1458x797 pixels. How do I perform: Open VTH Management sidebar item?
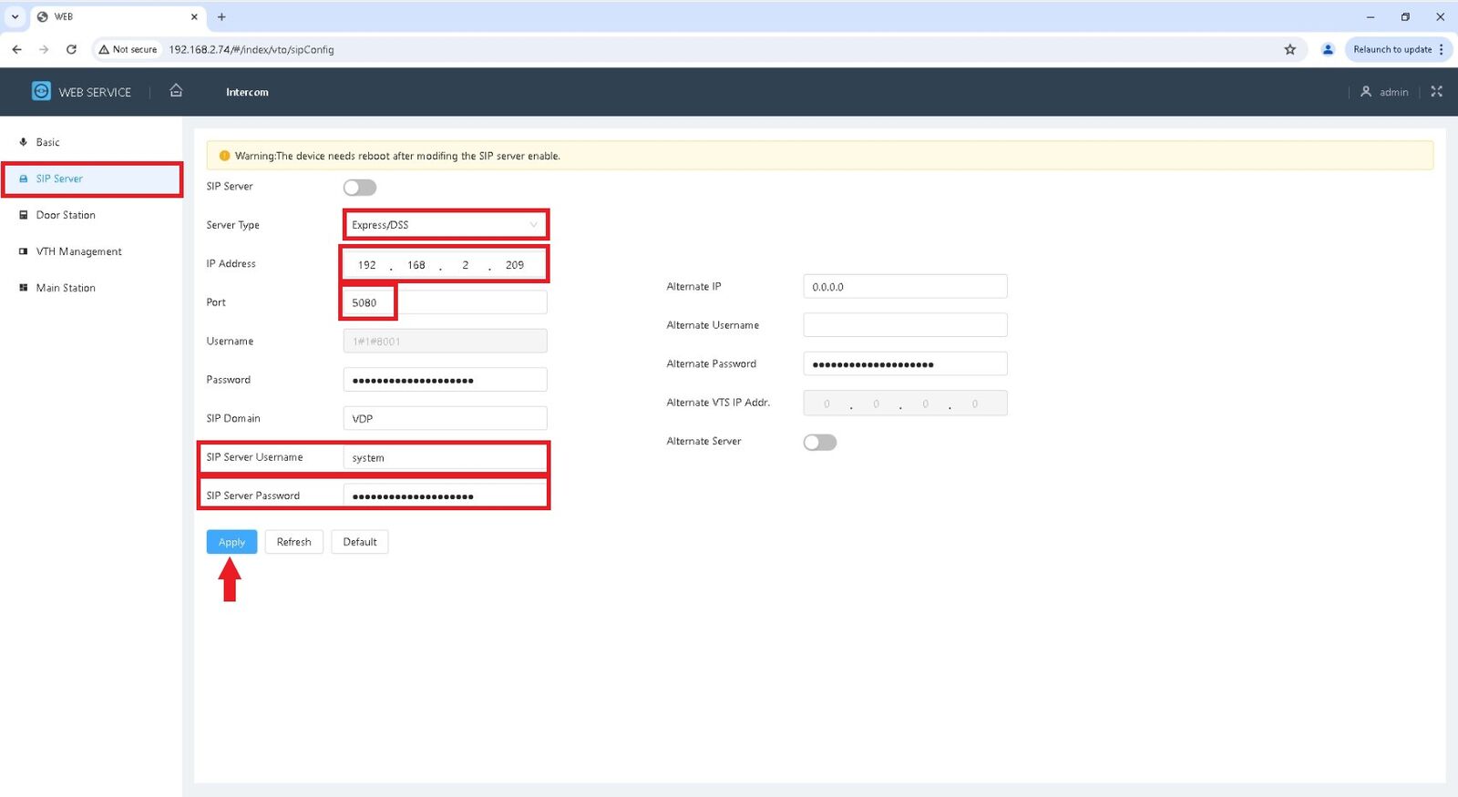pos(78,251)
